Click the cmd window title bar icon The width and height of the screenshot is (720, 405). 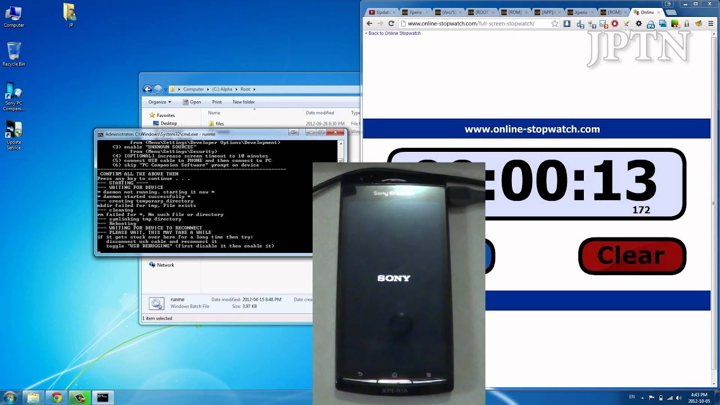click(x=101, y=134)
